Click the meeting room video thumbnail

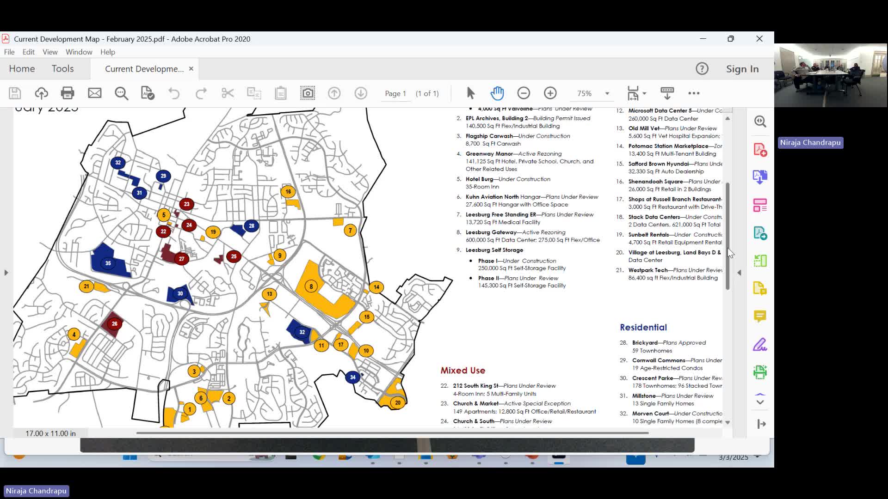[831, 75]
